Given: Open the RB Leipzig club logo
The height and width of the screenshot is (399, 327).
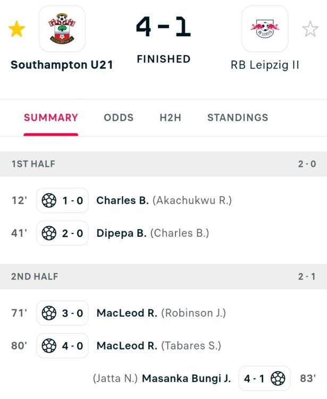Looking at the screenshot, I should coord(265,29).
